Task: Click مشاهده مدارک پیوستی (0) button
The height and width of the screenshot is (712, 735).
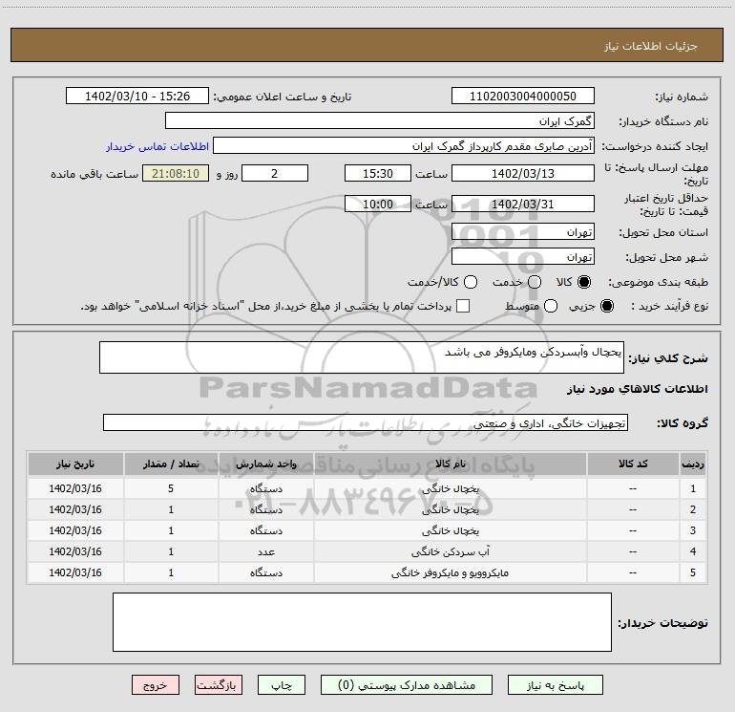Action: point(407,685)
